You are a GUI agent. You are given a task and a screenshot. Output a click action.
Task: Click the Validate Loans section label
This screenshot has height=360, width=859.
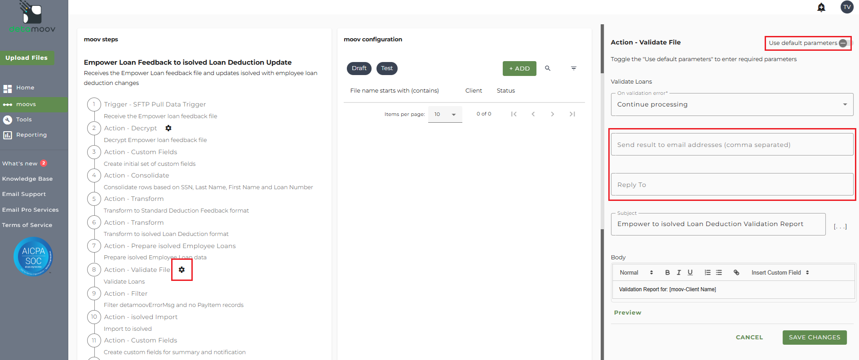(x=631, y=82)
